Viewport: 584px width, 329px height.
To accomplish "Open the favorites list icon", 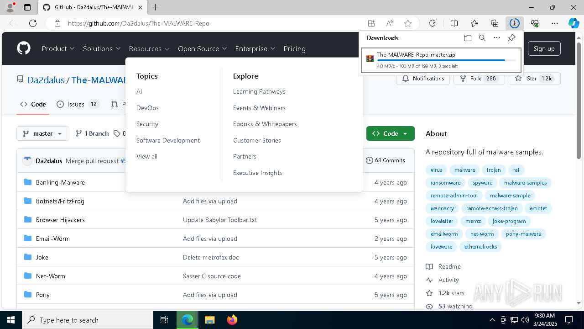I will click(474, 23).
